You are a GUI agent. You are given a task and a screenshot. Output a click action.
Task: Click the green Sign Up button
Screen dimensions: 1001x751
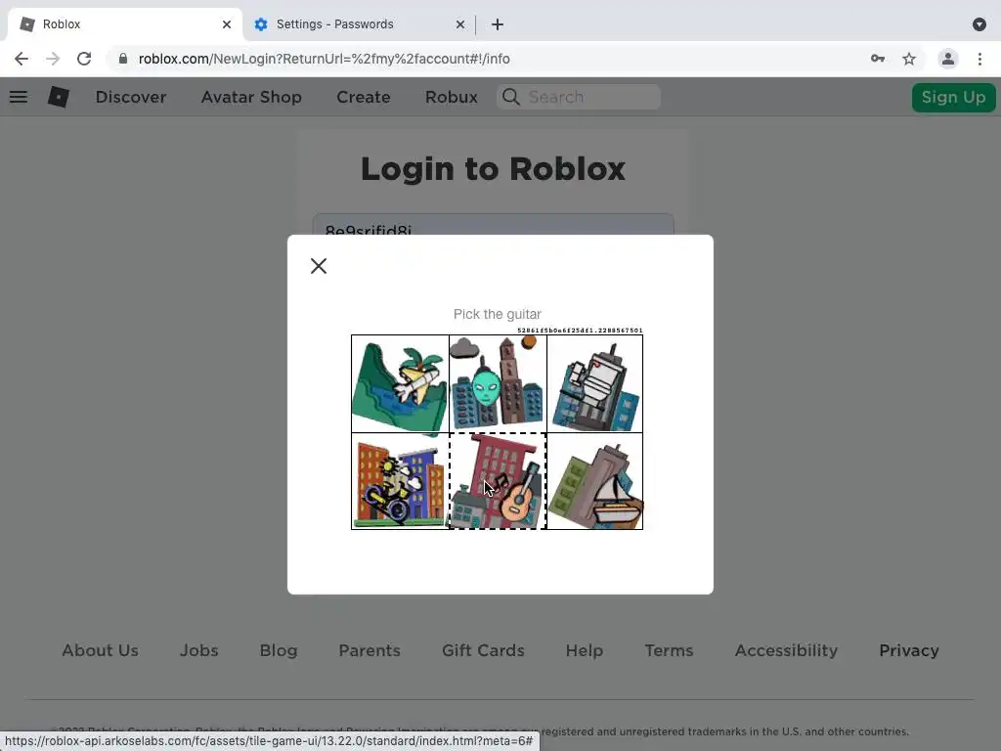[953, 97]
